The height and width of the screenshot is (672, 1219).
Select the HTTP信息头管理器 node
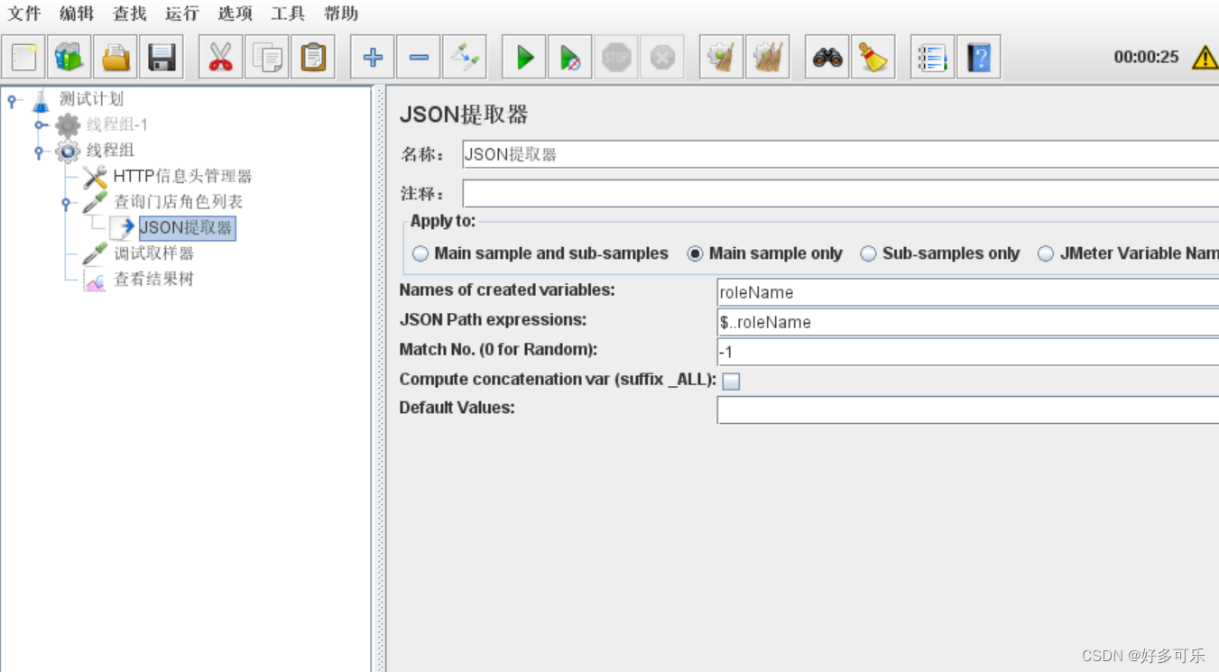[x=182, y=177]
